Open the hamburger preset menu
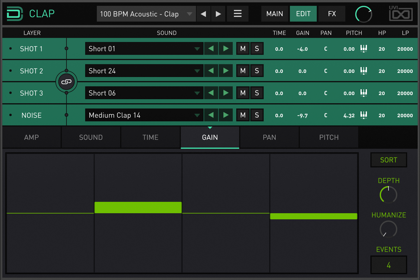The height and width of the screenshot is (280, 420). coord(238,14)
